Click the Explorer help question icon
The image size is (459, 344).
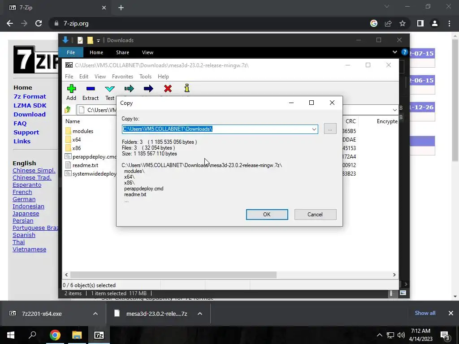(405, 52)
